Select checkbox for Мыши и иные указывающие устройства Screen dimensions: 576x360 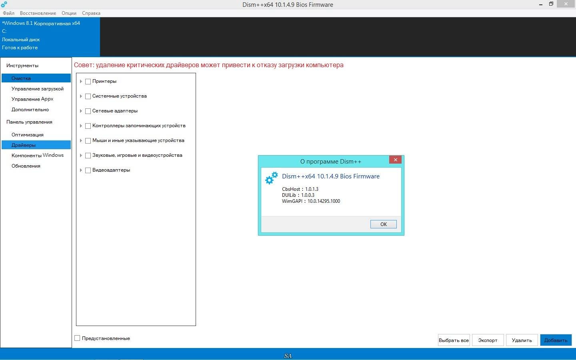88,141
